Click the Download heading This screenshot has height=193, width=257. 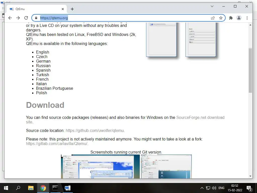coord(45,105)
